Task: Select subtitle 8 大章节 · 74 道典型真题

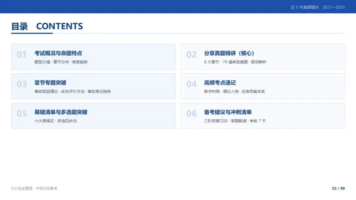Action: coord(226,62)
